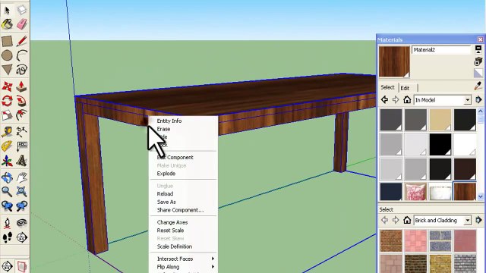Click the Zoom Extents tool
Screen dimensions: 486x273
22,192
